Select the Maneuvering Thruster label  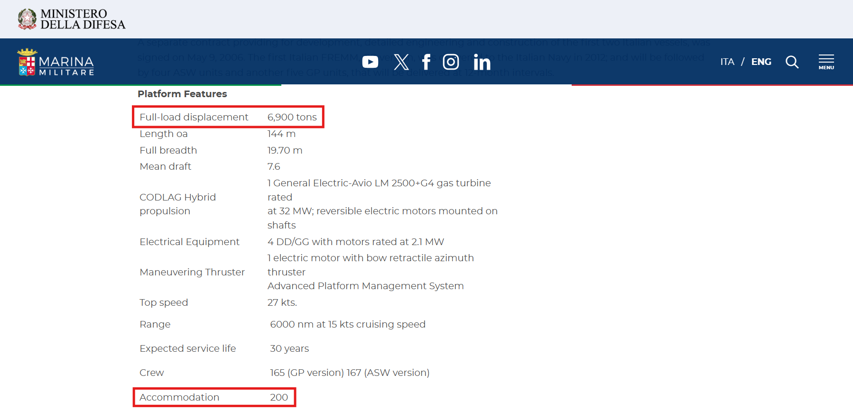tap(192, 272)
